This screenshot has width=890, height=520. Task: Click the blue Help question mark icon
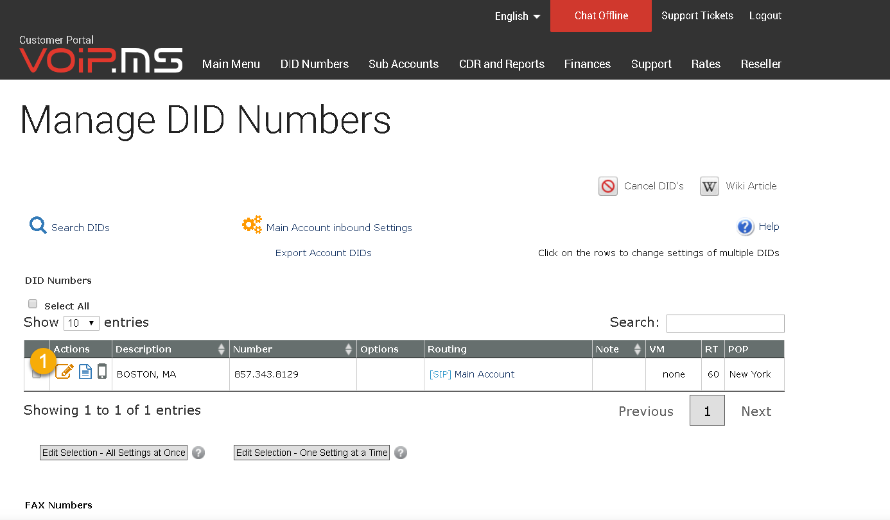tap(745, 227)
